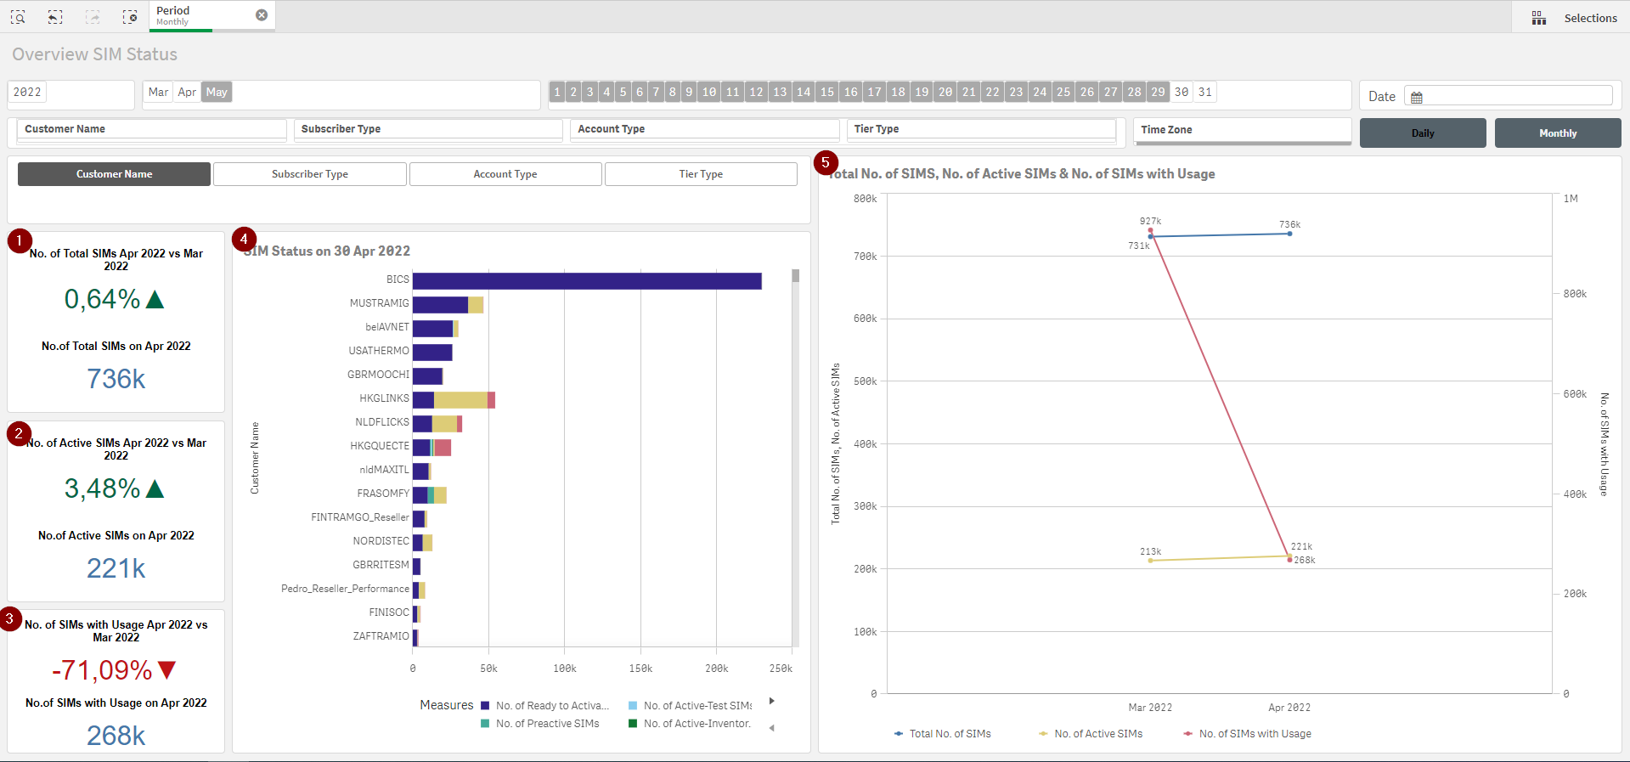This screenshot has width=1630, height=762.
Task: Select day 15 in the day filter
Action: 826,92
